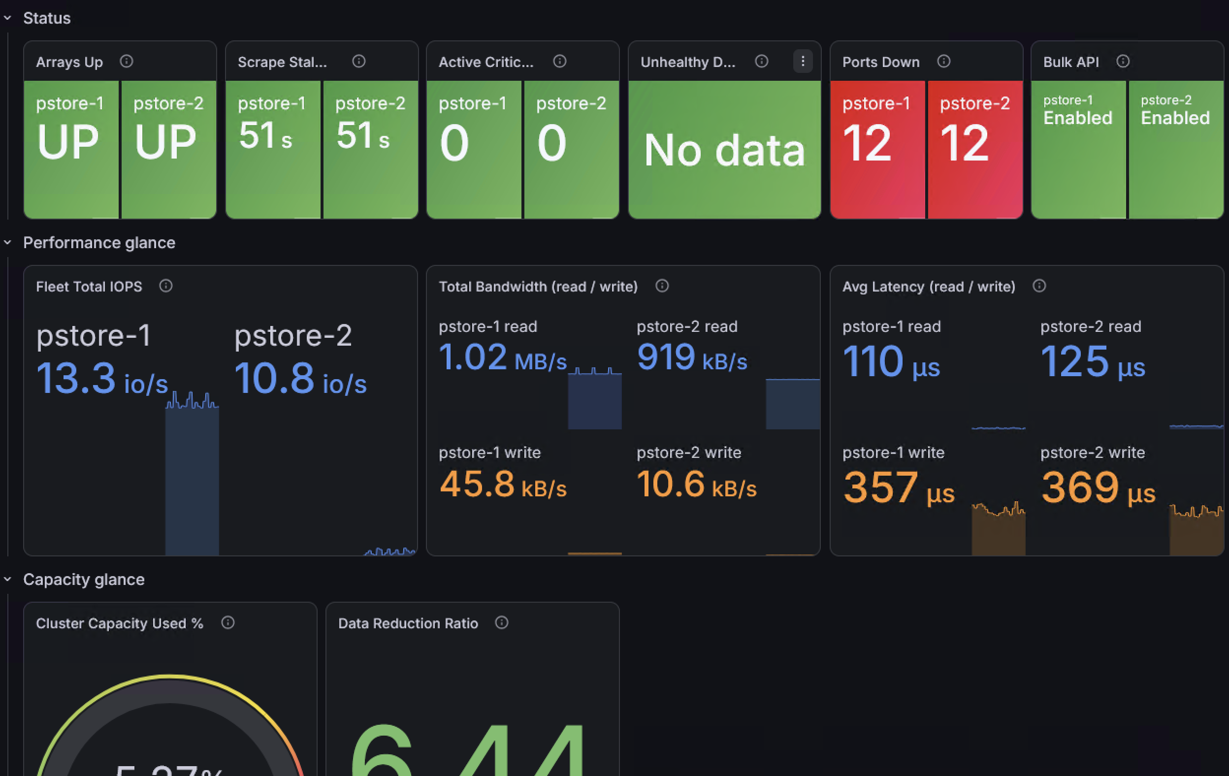Select pstore-1 51 s scrape staleness tile

coord(273,150)
